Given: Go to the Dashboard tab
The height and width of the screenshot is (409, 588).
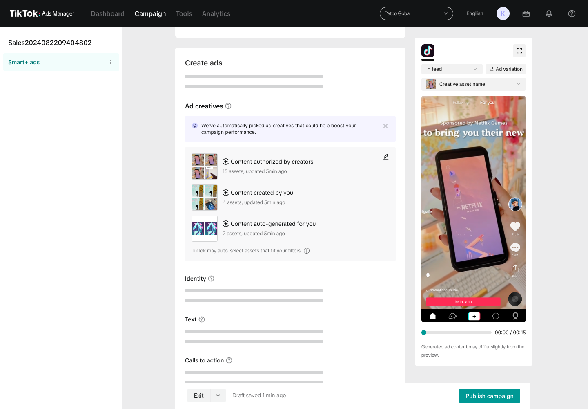Looking at the screenshot, I should [108, 13].
